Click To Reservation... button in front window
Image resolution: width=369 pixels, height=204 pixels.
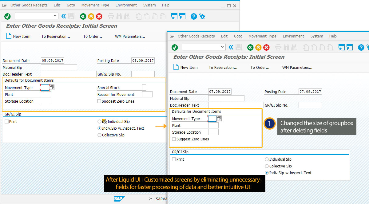(x=223, y=67)
